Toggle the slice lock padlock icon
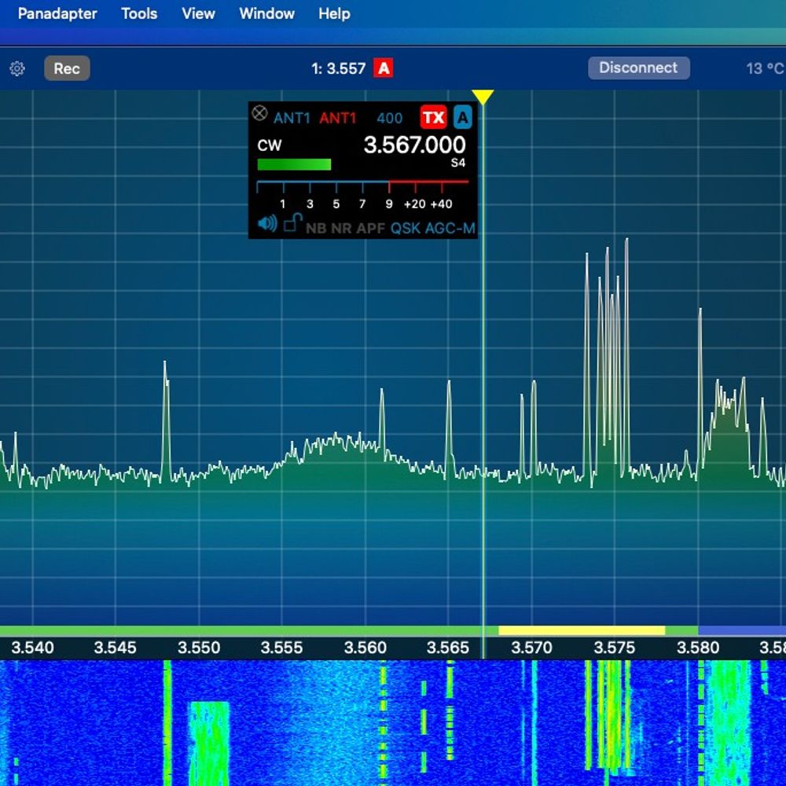786x786 pixels. 292,222
